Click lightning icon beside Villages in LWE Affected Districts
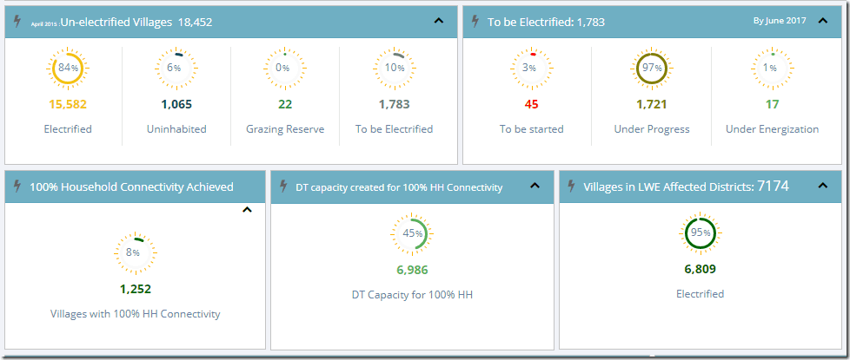850x360 pixels. [x=572, y=187]
